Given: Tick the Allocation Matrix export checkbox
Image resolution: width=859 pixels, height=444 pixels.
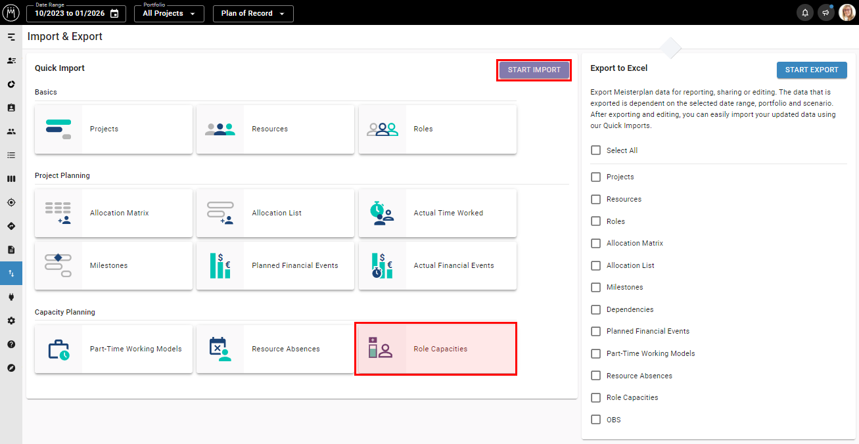Looking at the screenshot, I should click(x=596, y=243).
